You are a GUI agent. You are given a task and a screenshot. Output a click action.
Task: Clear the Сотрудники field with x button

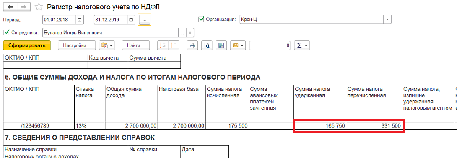[x=190, y=33]
